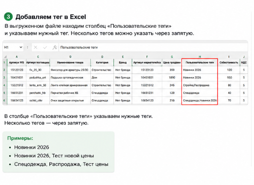Click tag cell 'Спецодежда,Новинки 2026'
Screen dimensions: 254x185
click(200, 100)
